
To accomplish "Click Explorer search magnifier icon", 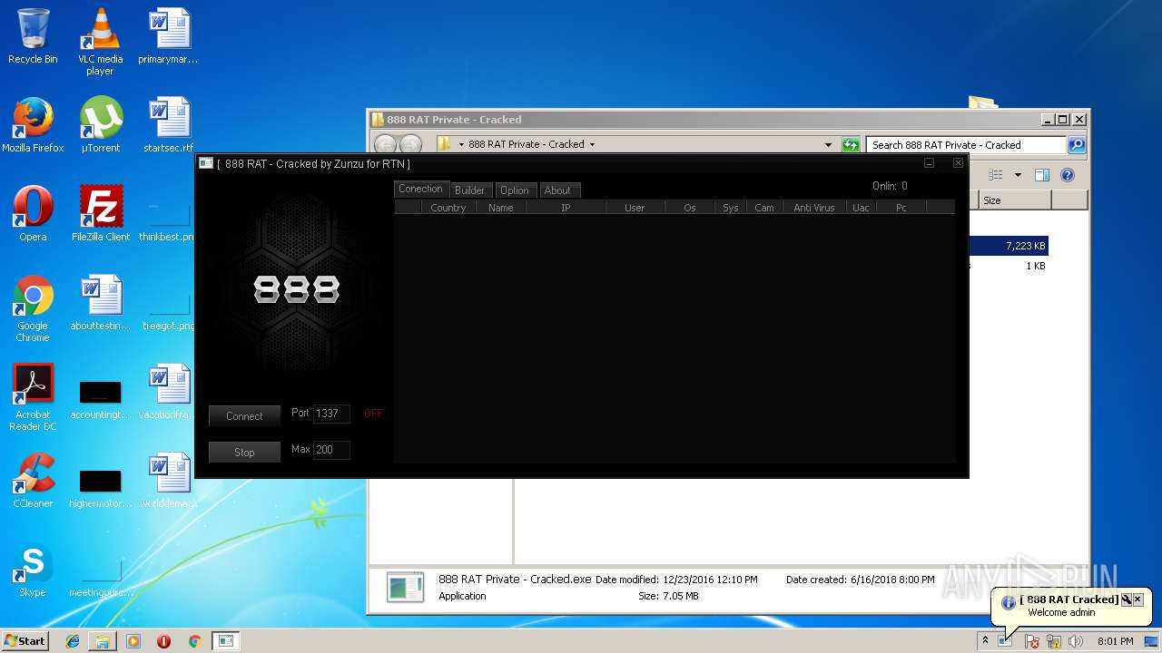I will point(1076,144).
